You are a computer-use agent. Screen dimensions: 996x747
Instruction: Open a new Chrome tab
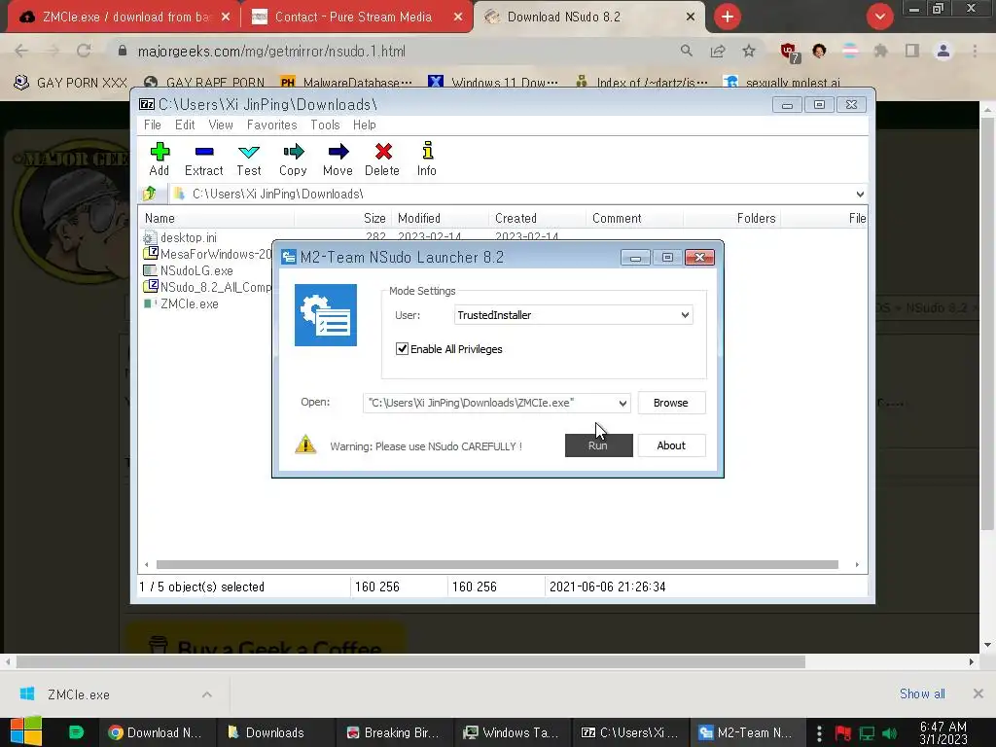point(728,17)
